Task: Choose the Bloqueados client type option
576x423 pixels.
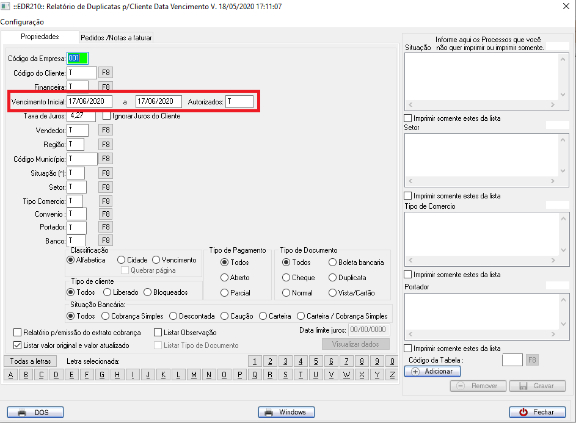Action: click(147, 292)
